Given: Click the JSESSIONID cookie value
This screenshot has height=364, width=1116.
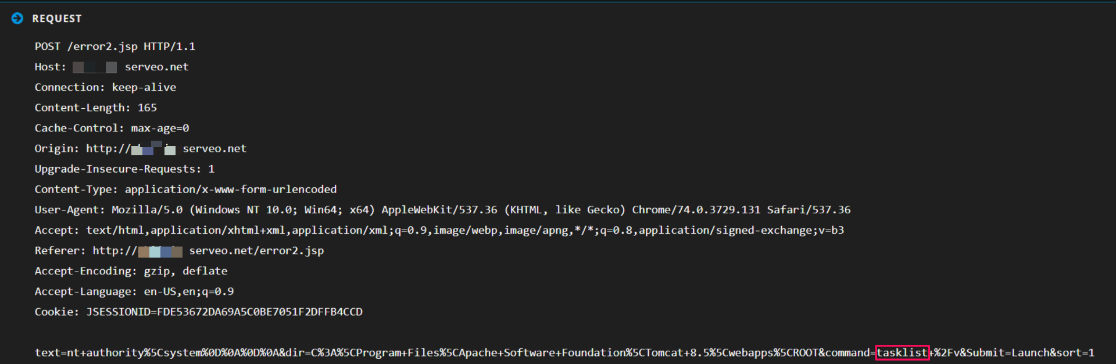Looking at the screenshot, I should coord(224,312).
